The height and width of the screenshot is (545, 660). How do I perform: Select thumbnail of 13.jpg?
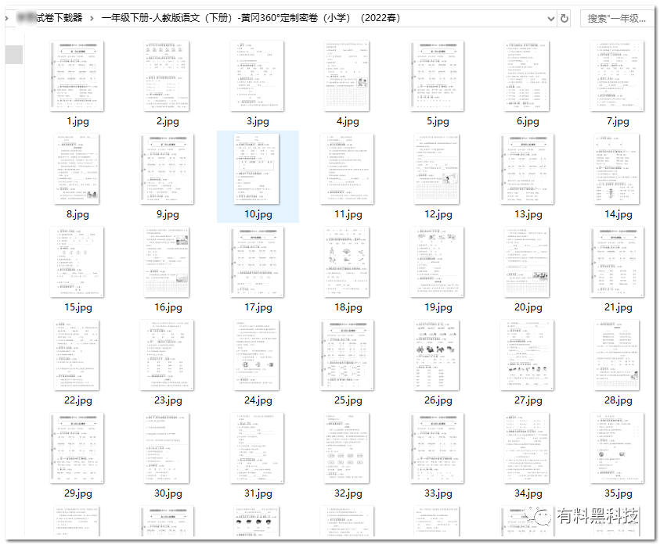(x=528, y=169)
